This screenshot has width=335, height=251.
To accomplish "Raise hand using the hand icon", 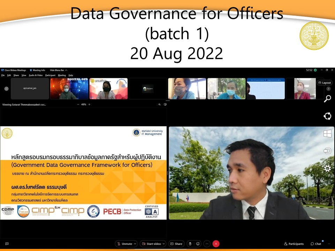I will click(189, 244).
